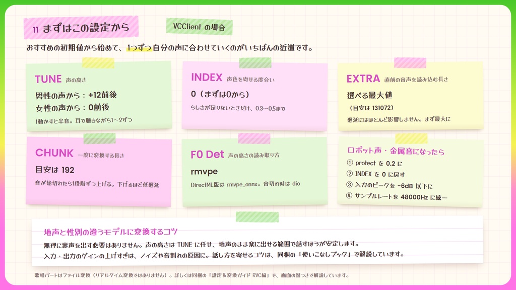
Task: Click the green 'VCClient の場合' label
Action: click(199, 27)
